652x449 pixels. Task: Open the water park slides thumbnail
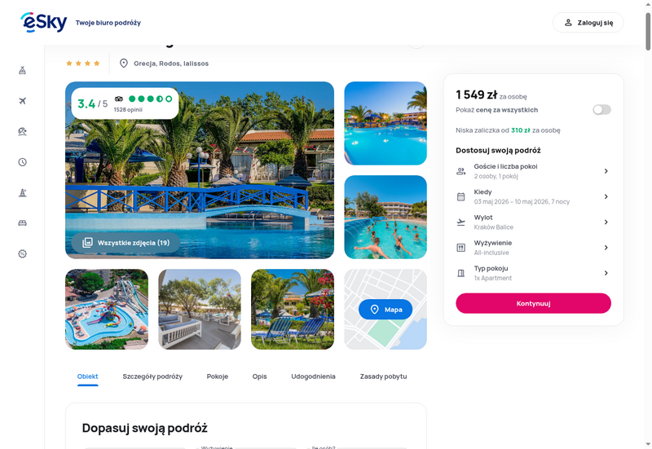click(x=107, y=310)
